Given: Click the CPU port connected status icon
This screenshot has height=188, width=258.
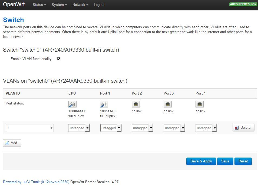Looking at the screenshot, I should tap(72, 104).
